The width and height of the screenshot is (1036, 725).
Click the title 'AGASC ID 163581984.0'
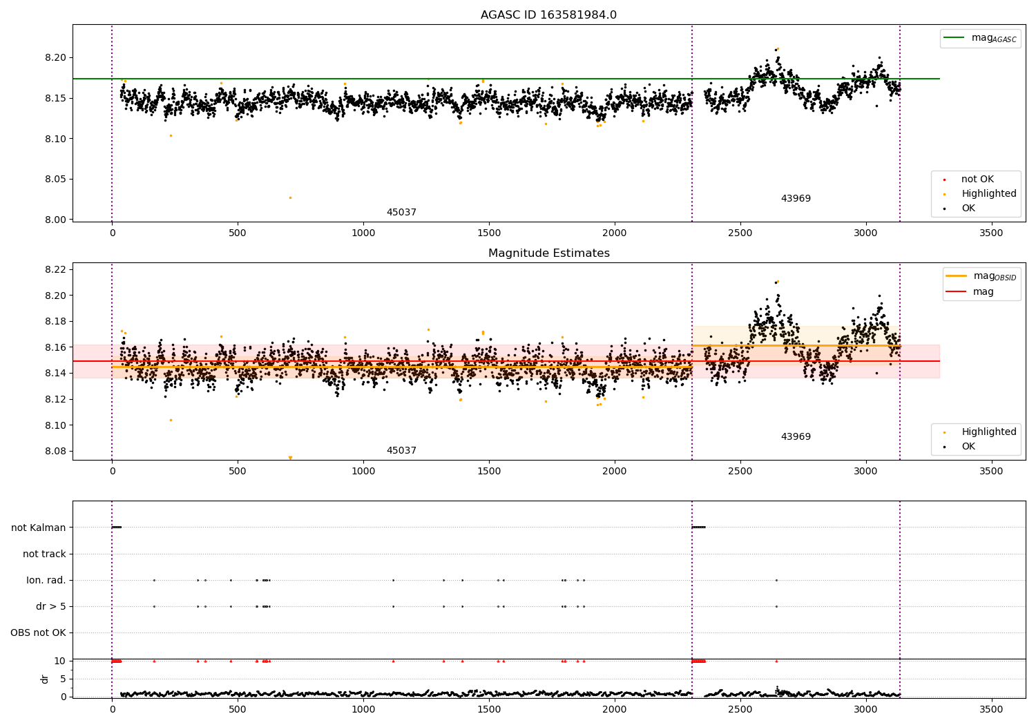[548, 15]
